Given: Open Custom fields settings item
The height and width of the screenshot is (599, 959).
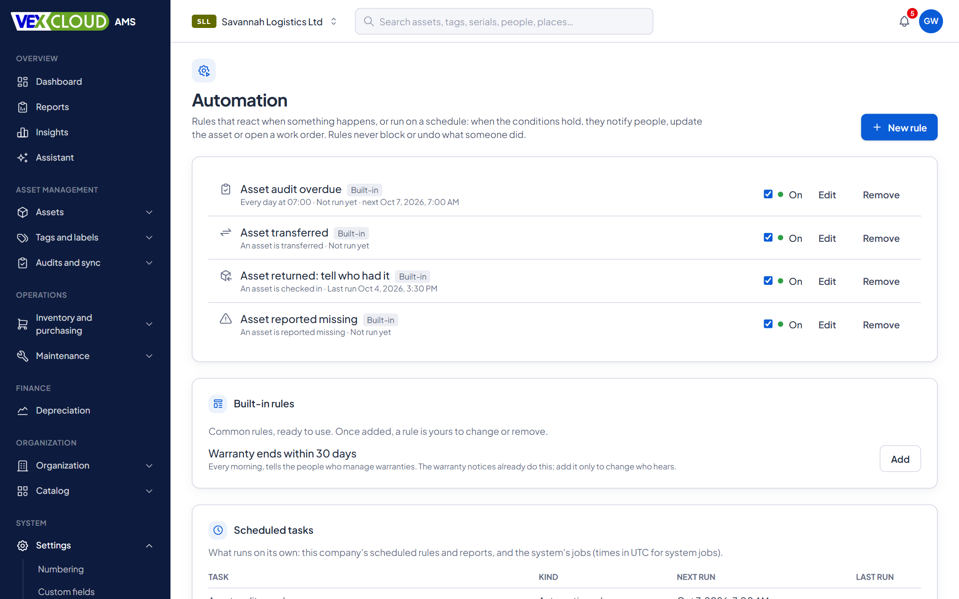Looking at the screenshot, I should (x=66, y=592).
